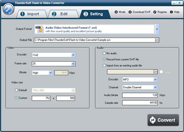The image size is (184, 132).
Task: Click the custom width field 752
Action: pyautogui.click(x=41, y=98)
